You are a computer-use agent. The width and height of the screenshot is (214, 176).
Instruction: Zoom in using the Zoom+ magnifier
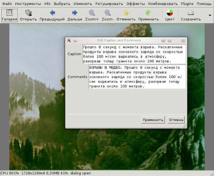(92, 15)
